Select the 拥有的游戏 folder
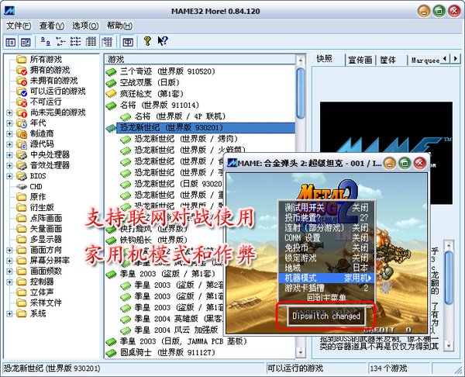The height and width of the screenshot is (377, 465). click(x=50, y=70)
